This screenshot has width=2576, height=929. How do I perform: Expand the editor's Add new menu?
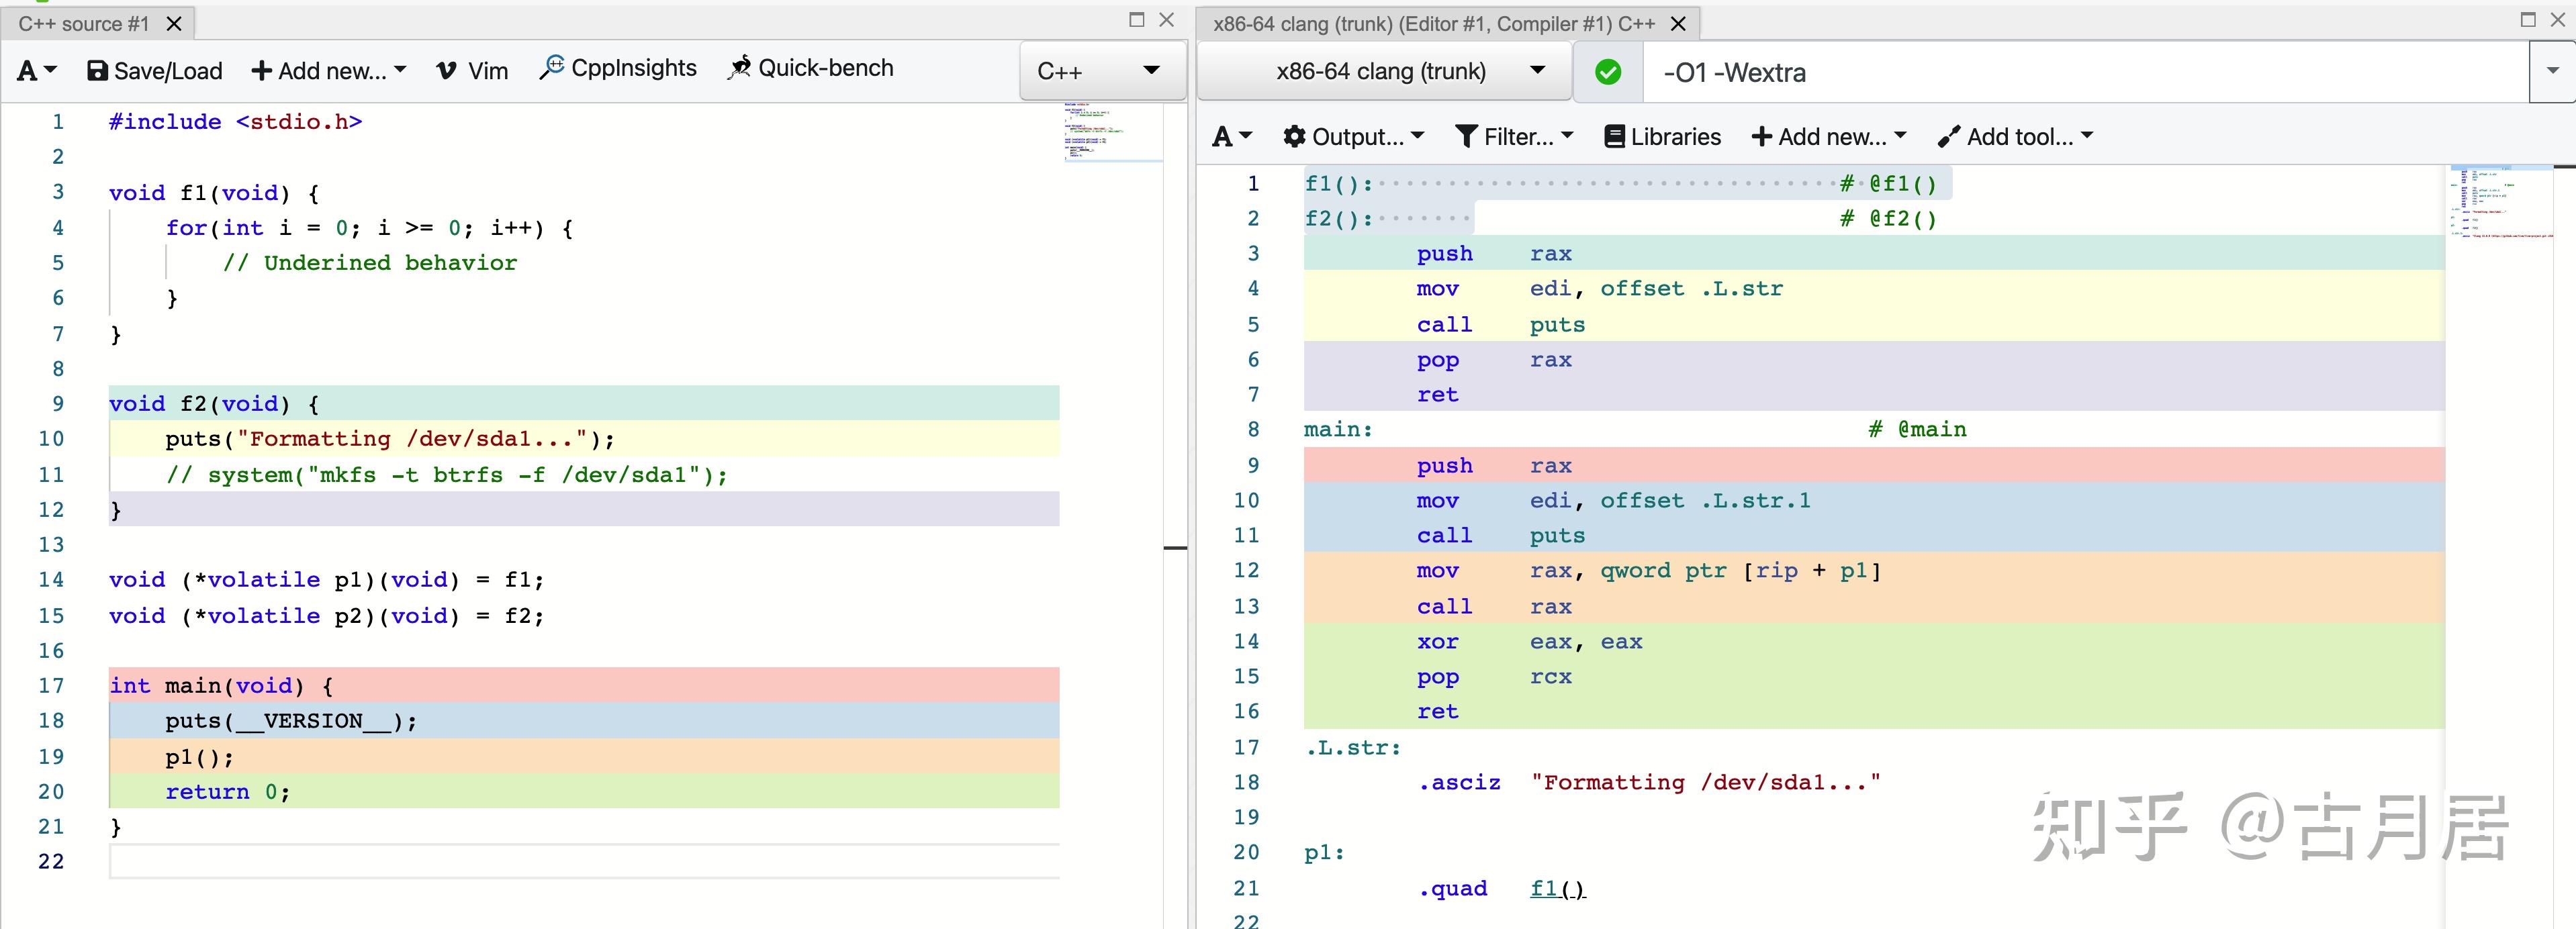click(328, 71)
